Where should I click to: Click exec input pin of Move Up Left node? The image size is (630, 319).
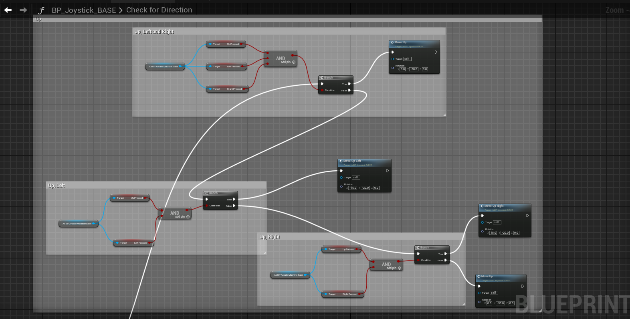click(x=341, y=171)
